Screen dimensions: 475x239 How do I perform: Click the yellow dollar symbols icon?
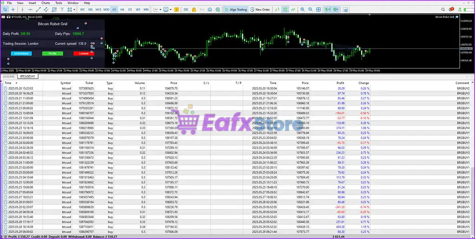click(176, 10)
